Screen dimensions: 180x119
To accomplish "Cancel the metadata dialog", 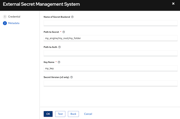I will [x=88, y=114].
